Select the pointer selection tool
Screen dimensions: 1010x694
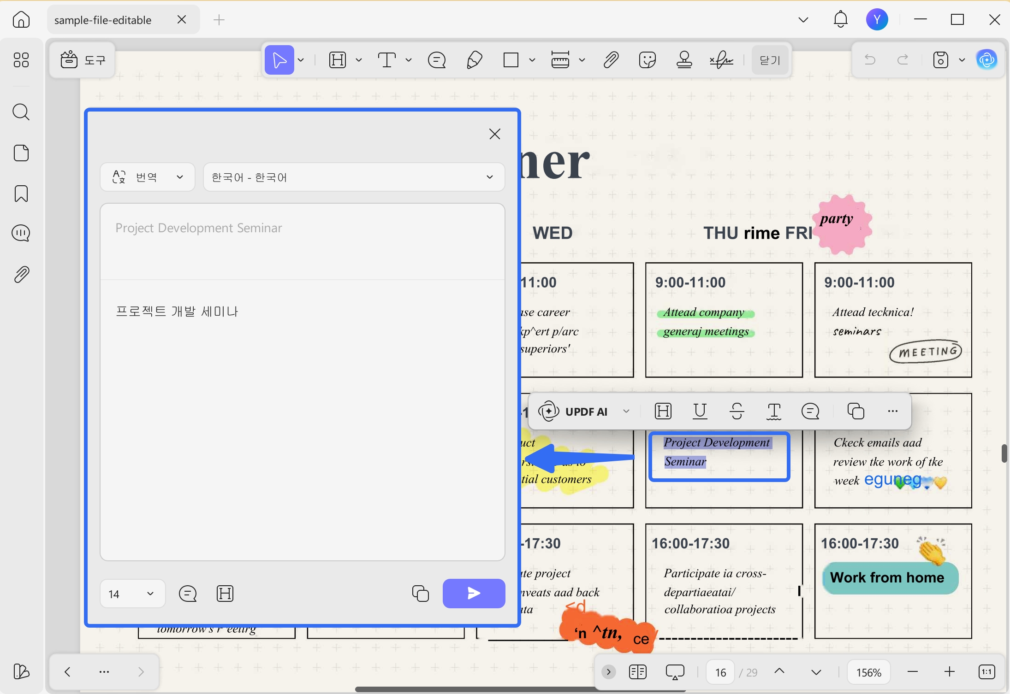pos(279,60)
